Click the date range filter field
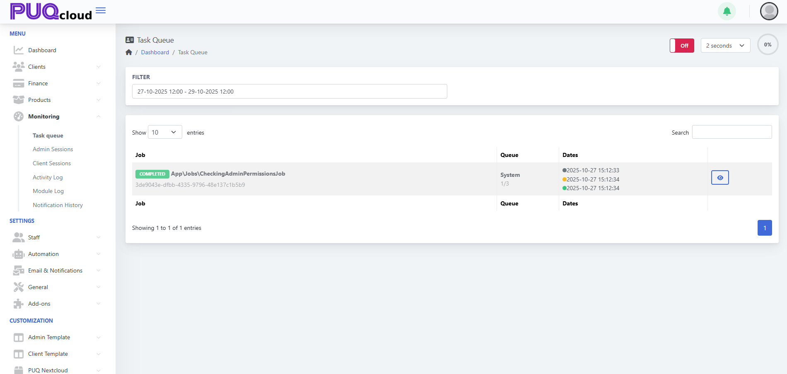The image size is (787, 374). click(290, 92)
